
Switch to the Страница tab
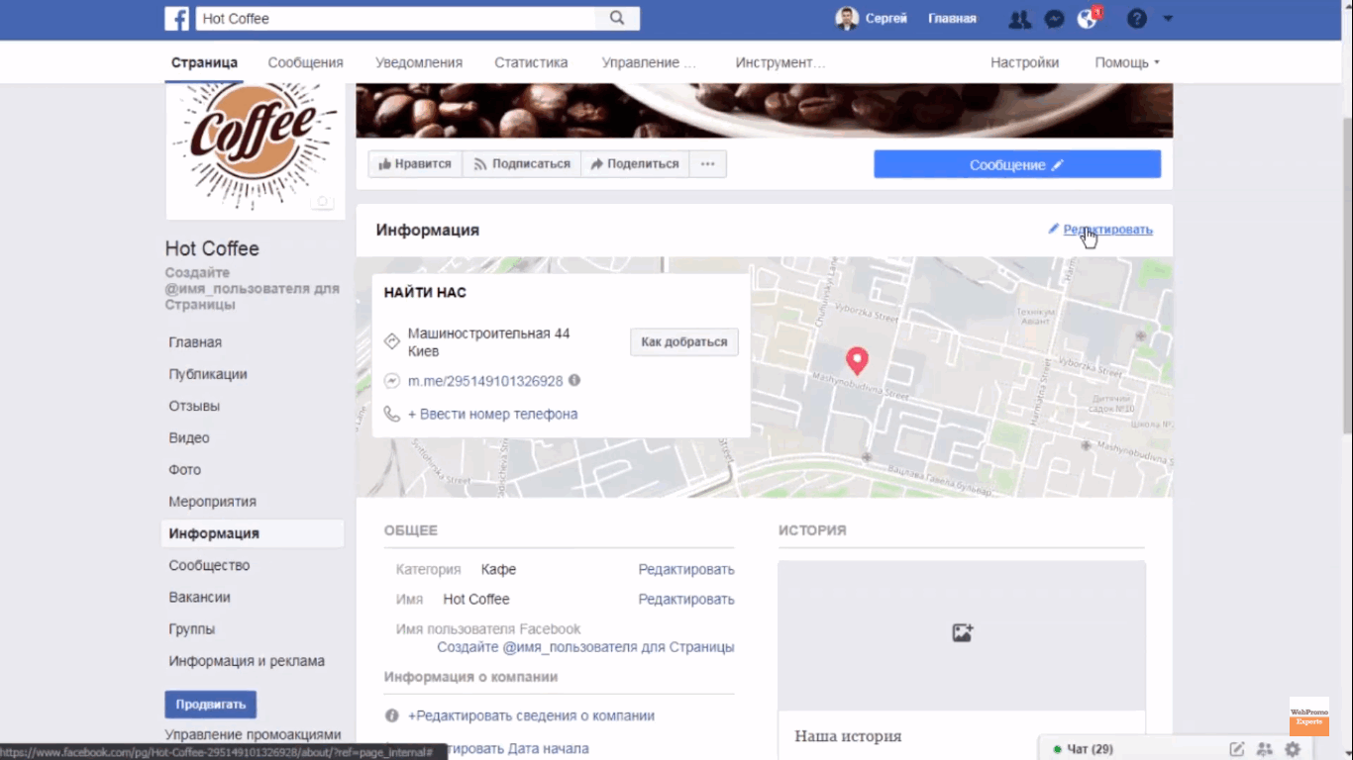click(x=204, y=62)
